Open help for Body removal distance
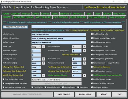Screen dimensions: 128x99 (x=44, y=63)
